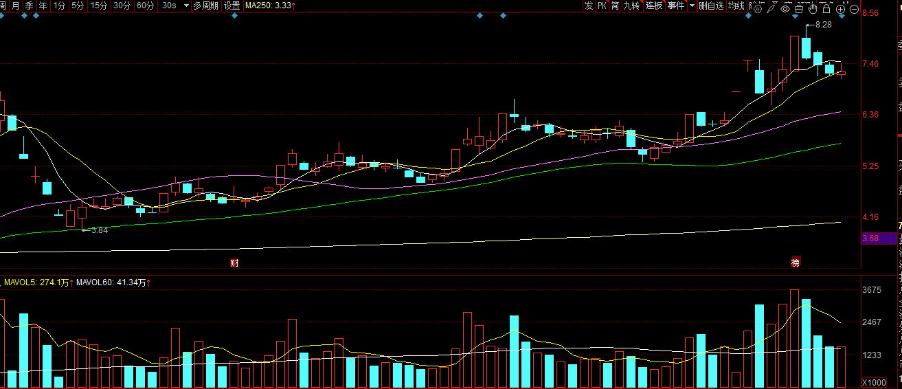Click the 1233 volume axis value
This screenshot has height=389, width=902.
click(x=872, y=355)
